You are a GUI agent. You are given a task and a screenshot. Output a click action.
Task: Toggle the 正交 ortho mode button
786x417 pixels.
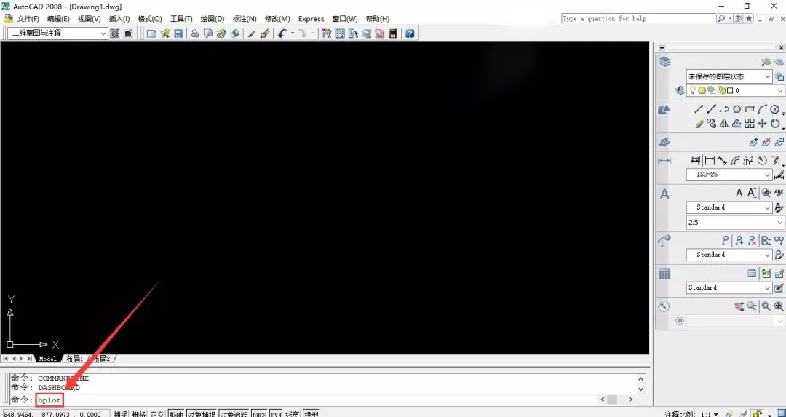157,414
